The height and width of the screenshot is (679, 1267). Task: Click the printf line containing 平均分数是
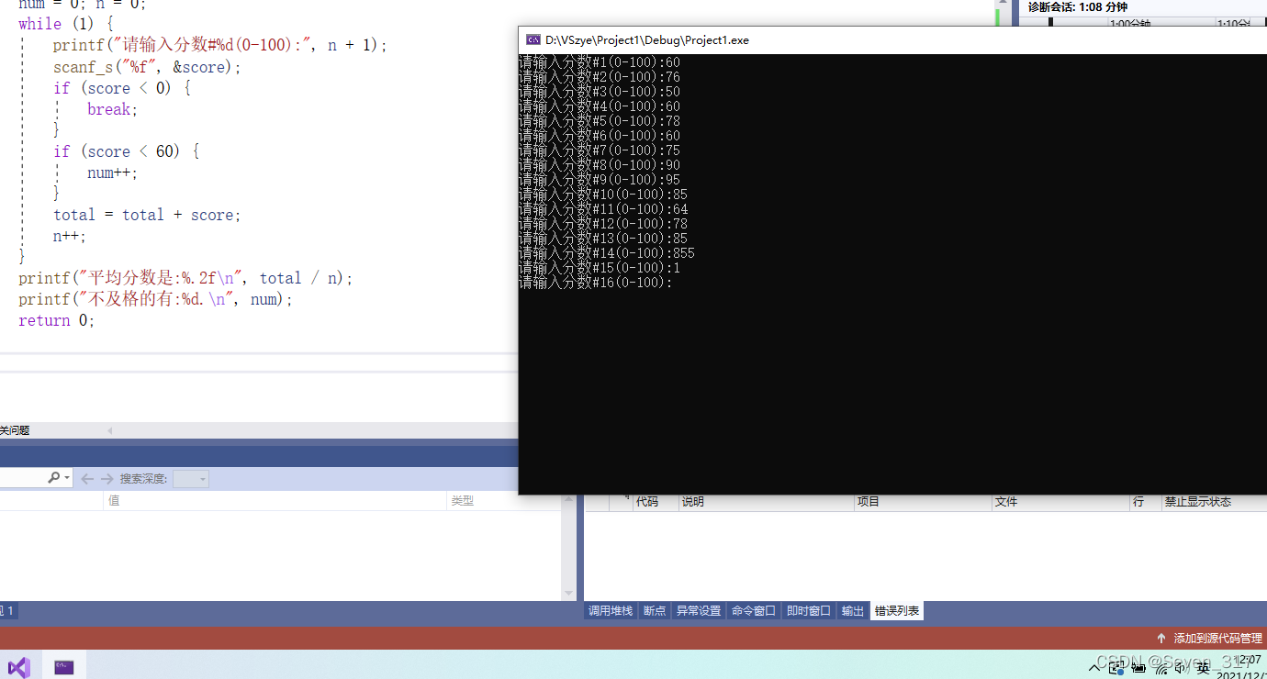[185, 278]
